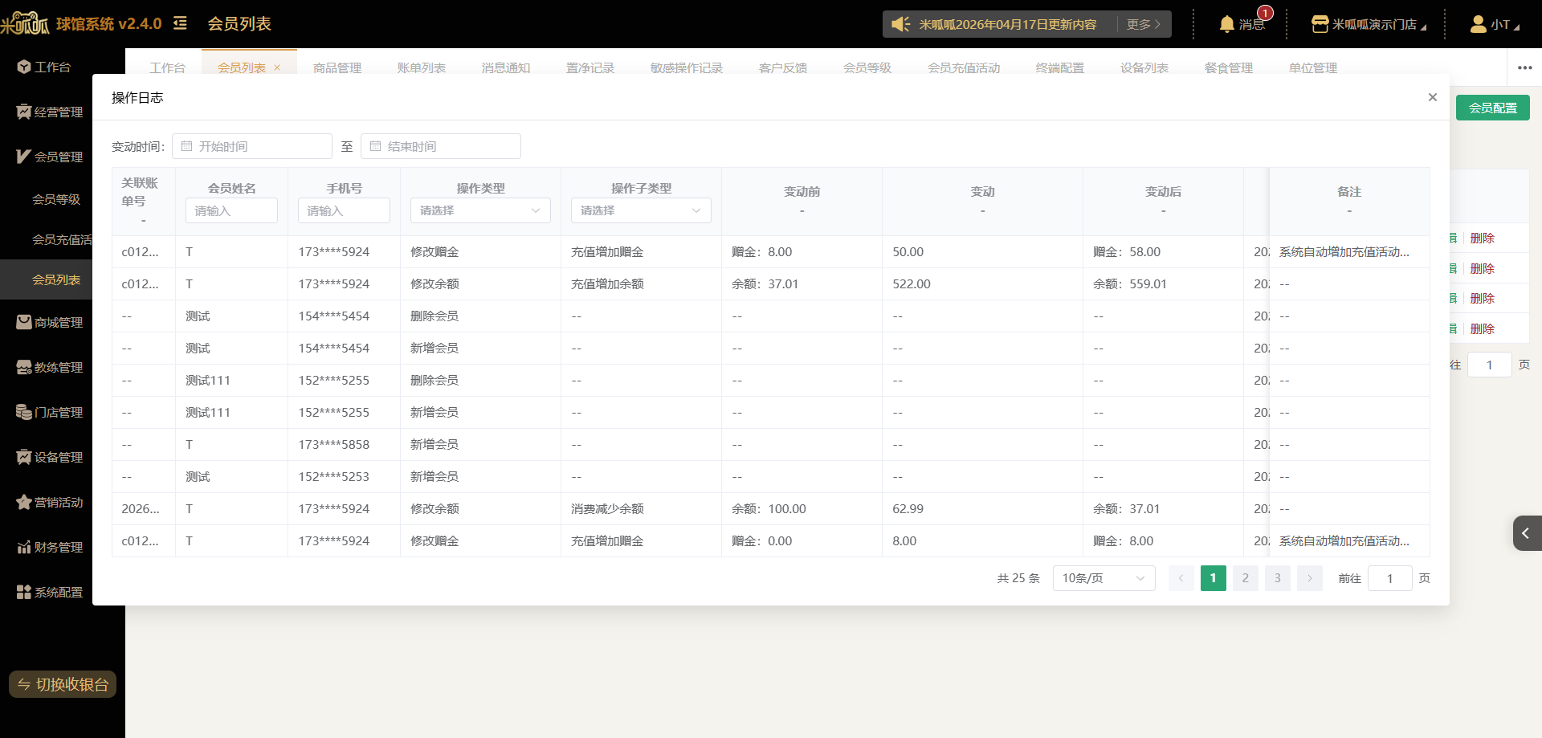Image resolution: width=1542 pixels, height=738 pixels.
Task: Open the 操作类型 filter dropdown
Action: coord(480,210)
